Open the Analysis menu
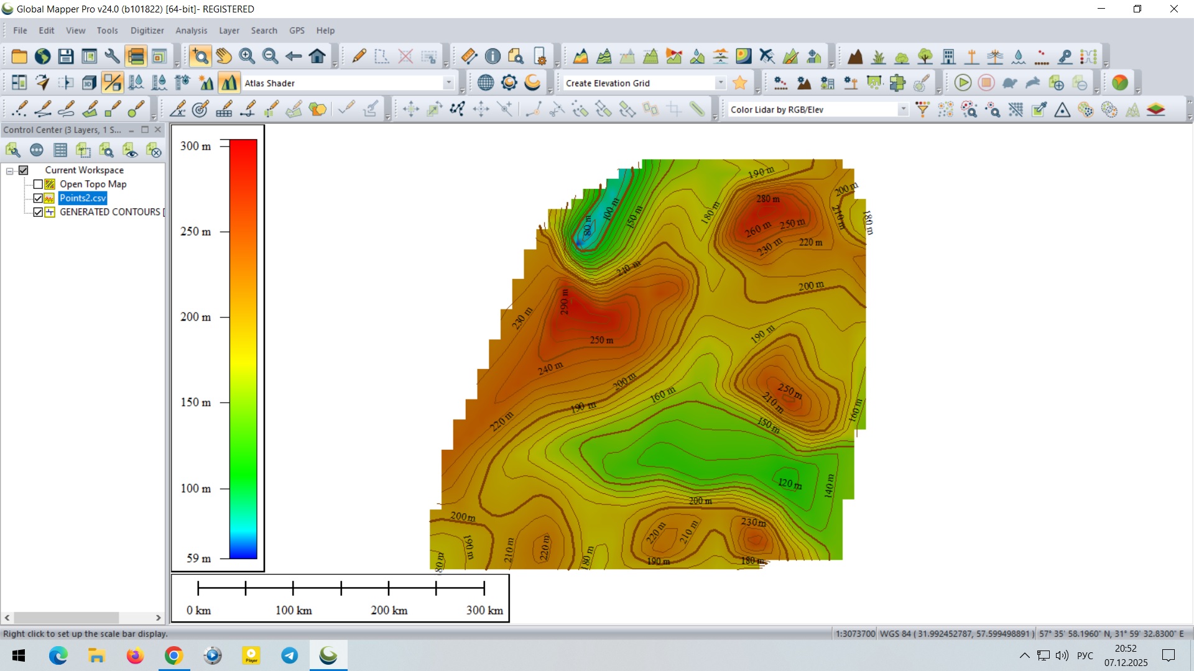 [x=191, y=30]
